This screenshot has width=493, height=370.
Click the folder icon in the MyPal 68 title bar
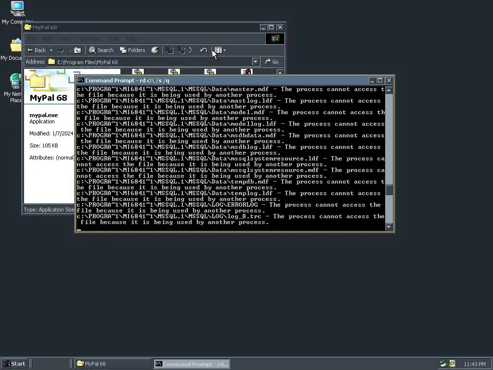coord(28,27)
